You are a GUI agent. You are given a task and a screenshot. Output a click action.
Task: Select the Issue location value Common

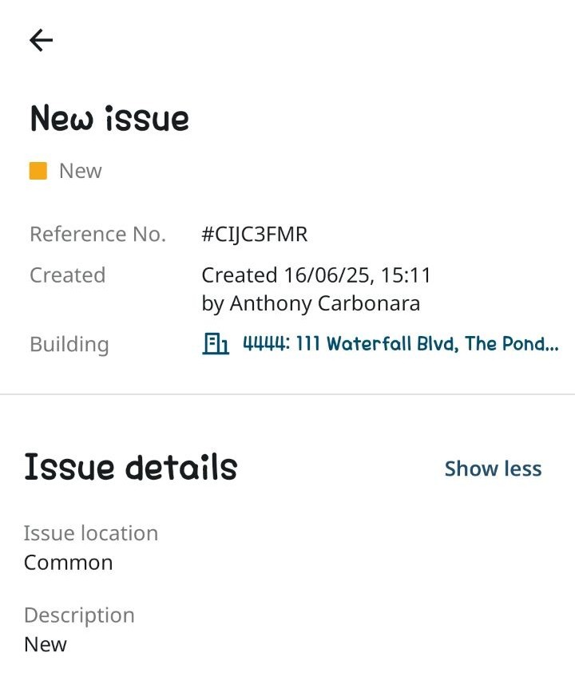(69, 563)
